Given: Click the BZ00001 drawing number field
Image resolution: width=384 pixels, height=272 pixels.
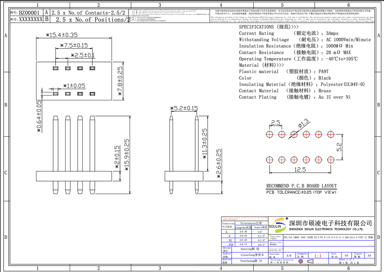Looking at the screenshot, I should pos(29,13).
